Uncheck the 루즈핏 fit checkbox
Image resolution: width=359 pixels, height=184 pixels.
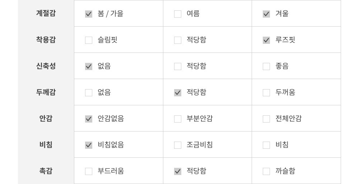266,40
